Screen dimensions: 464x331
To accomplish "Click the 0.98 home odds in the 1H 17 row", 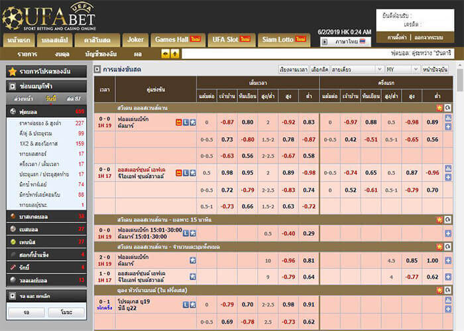I will pos(227,173).
